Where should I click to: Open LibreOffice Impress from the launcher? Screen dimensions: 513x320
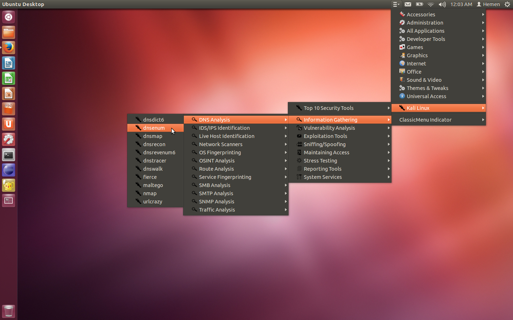point(9,94)
